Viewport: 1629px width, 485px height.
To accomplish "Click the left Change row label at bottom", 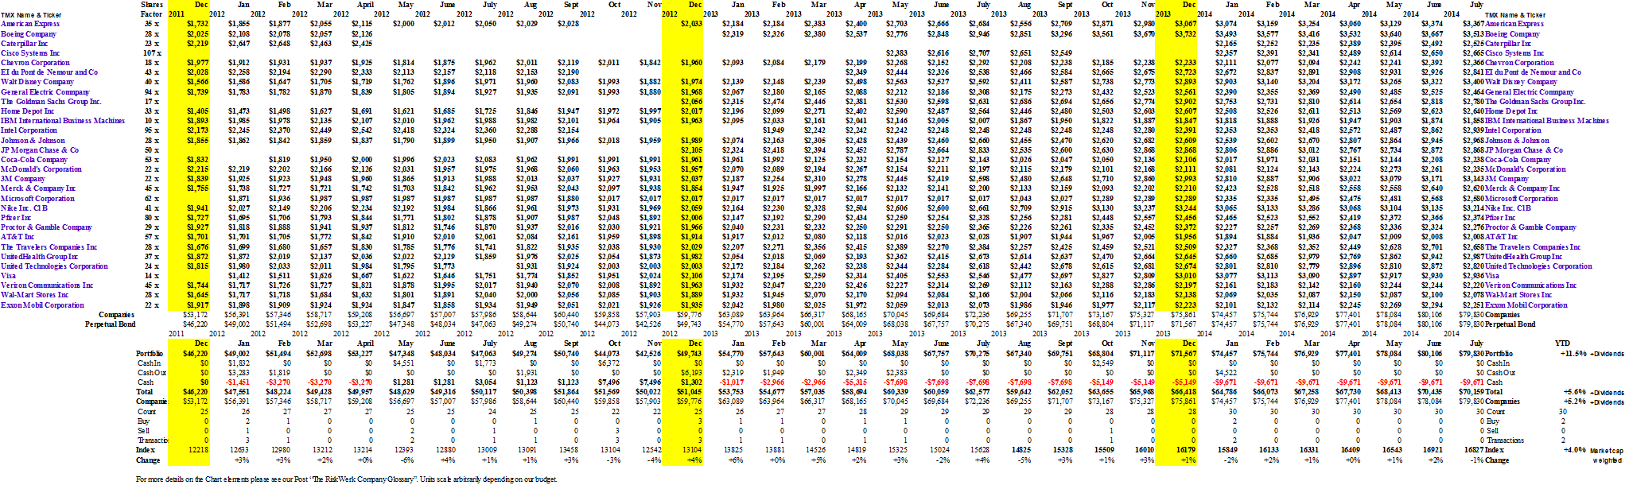I will point(148,460).
